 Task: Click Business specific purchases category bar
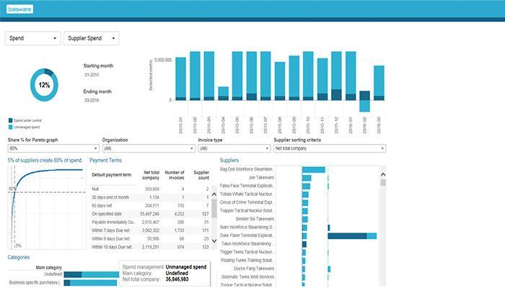pyautogui.click(x=90, y=283)
